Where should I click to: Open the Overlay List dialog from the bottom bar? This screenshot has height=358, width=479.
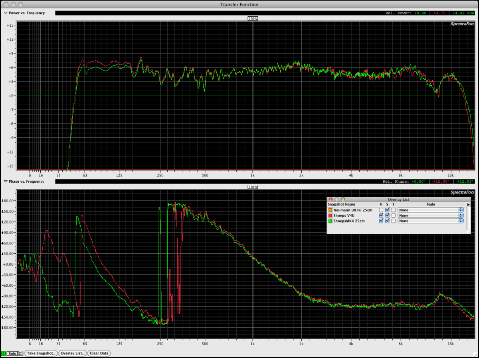(x=72, y=353)
